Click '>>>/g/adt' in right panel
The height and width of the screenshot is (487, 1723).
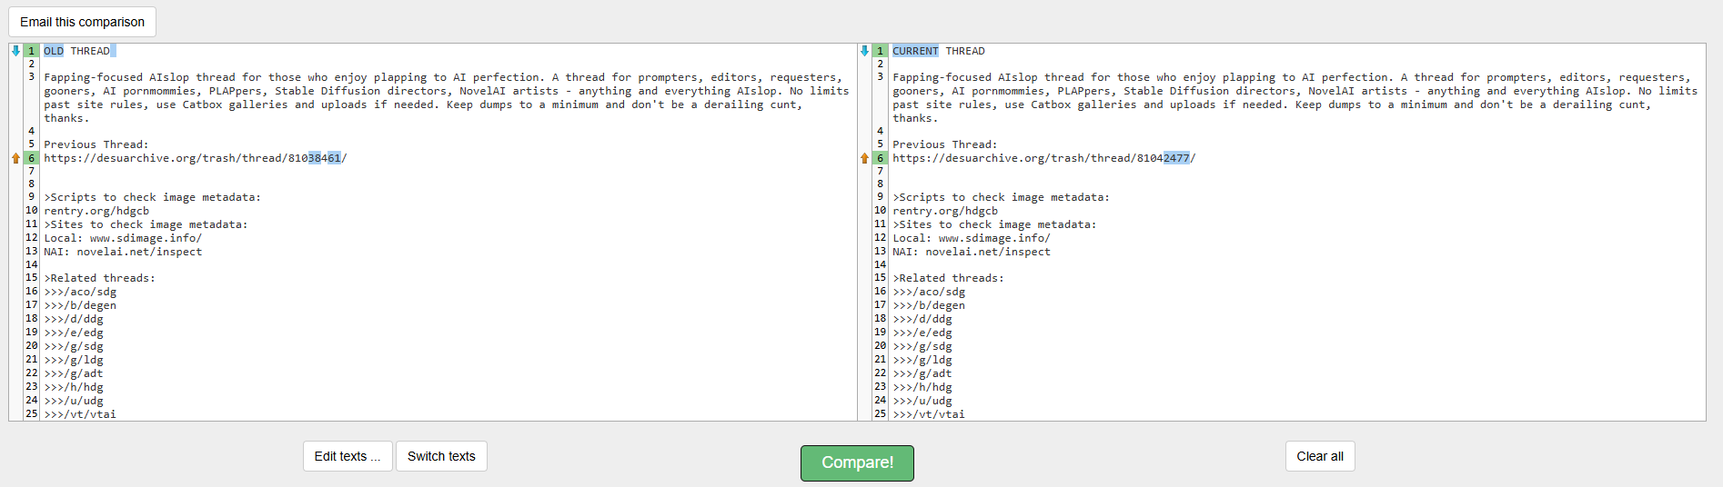coord(922,373)
